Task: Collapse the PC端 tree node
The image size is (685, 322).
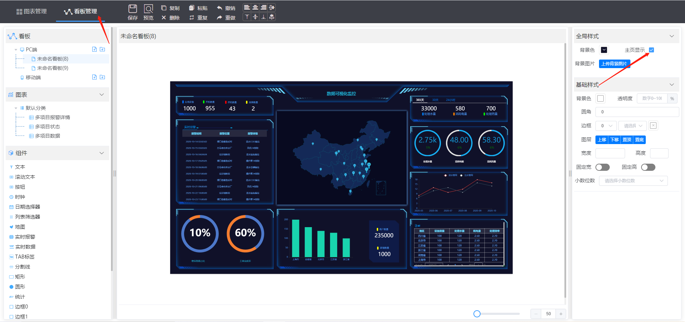Action: click(x=16, y=50)
